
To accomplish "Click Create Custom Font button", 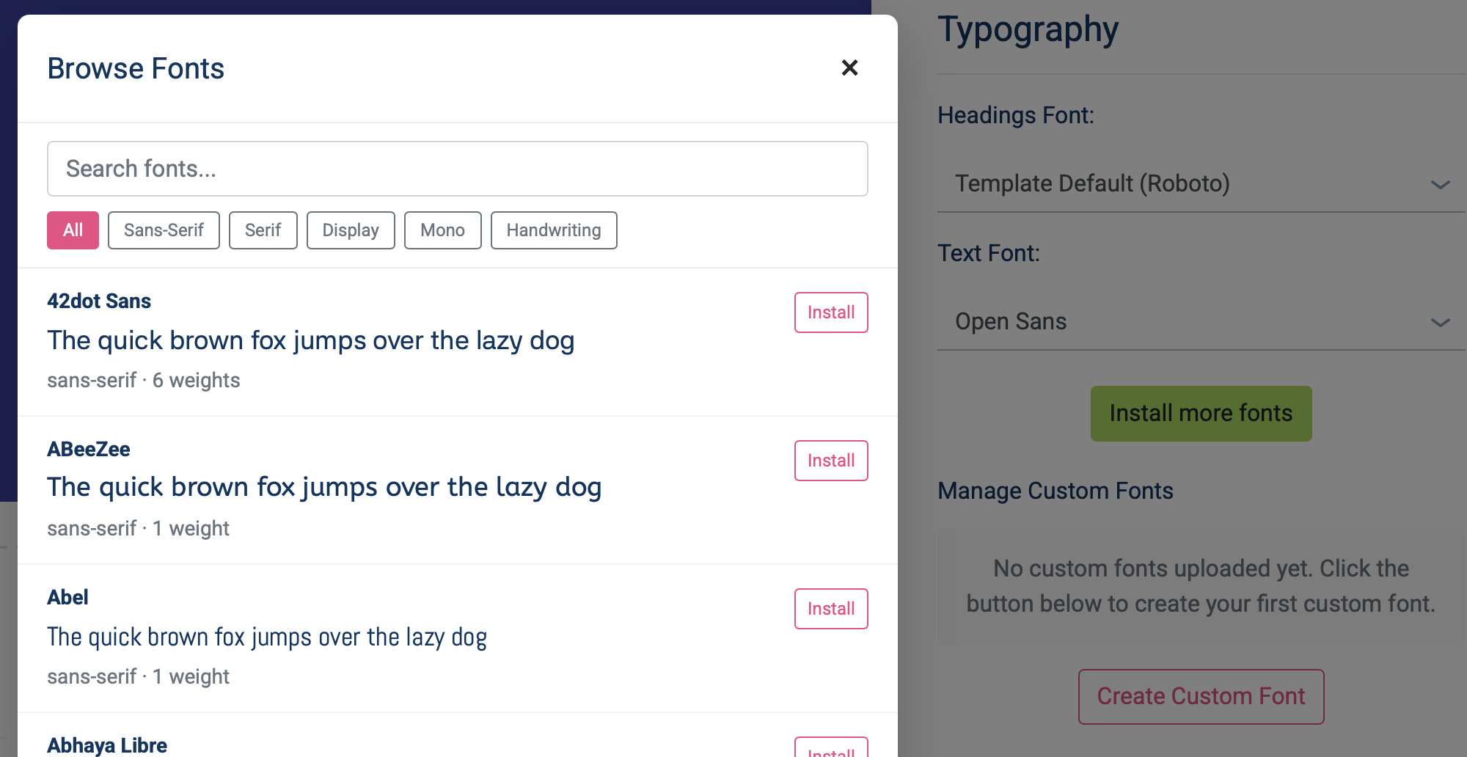I will click(1201, 696).
